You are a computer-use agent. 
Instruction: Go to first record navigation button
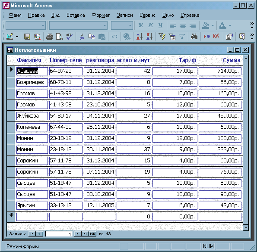pyautogui.click(x=32, y=234)
